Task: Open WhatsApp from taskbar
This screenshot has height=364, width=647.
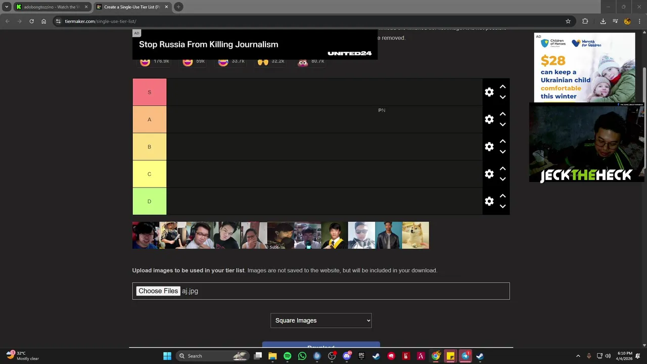Action: pyautogui.click(x=302, y=356)
